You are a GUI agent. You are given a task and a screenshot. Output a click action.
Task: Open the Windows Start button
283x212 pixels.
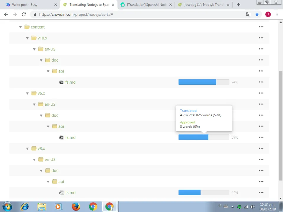coord(7,207)
